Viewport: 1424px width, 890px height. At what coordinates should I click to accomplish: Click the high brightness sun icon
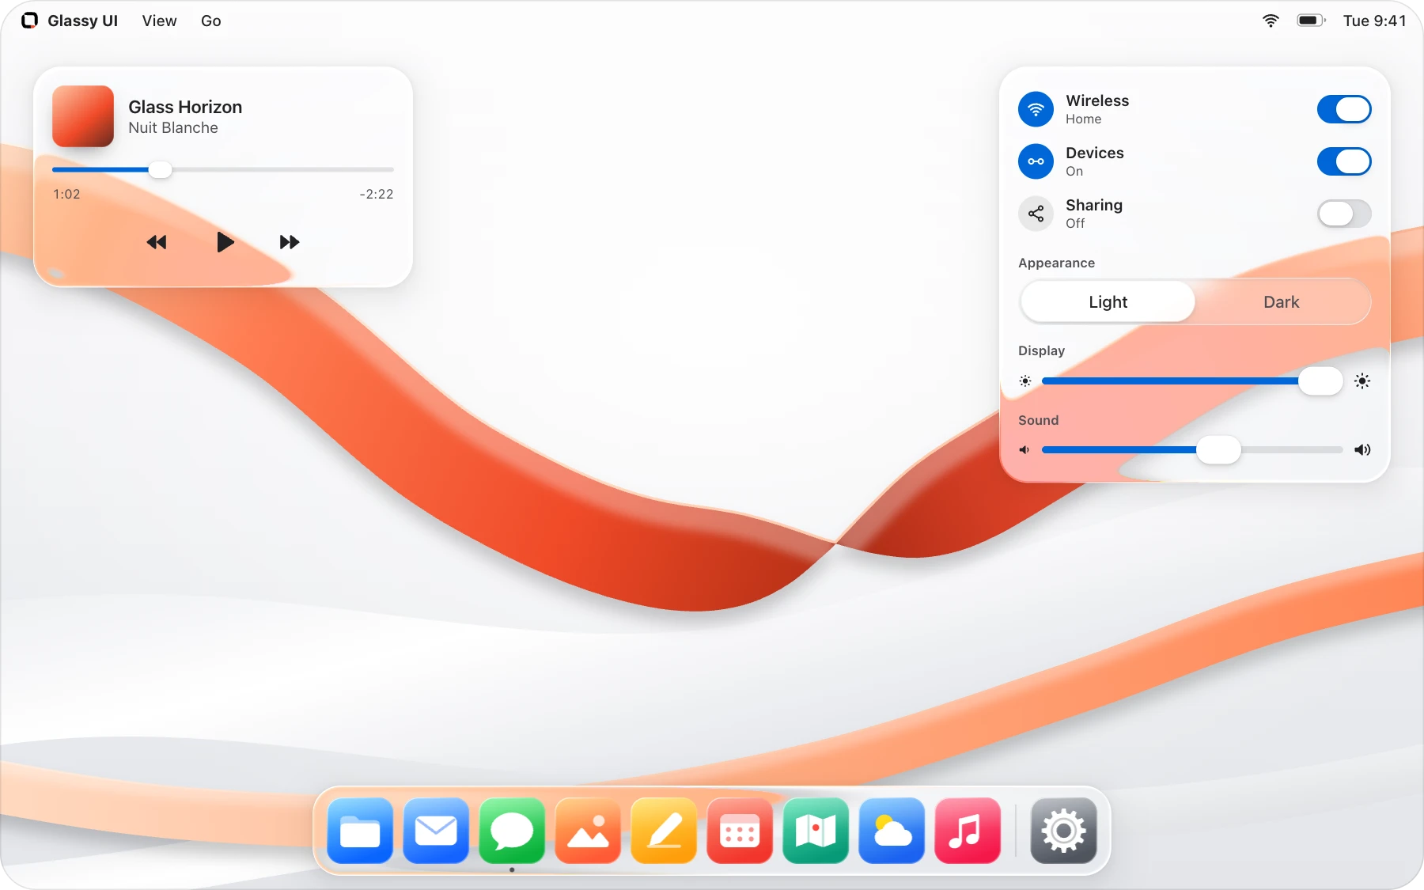pyautogui.click(x=1362, y=381)
